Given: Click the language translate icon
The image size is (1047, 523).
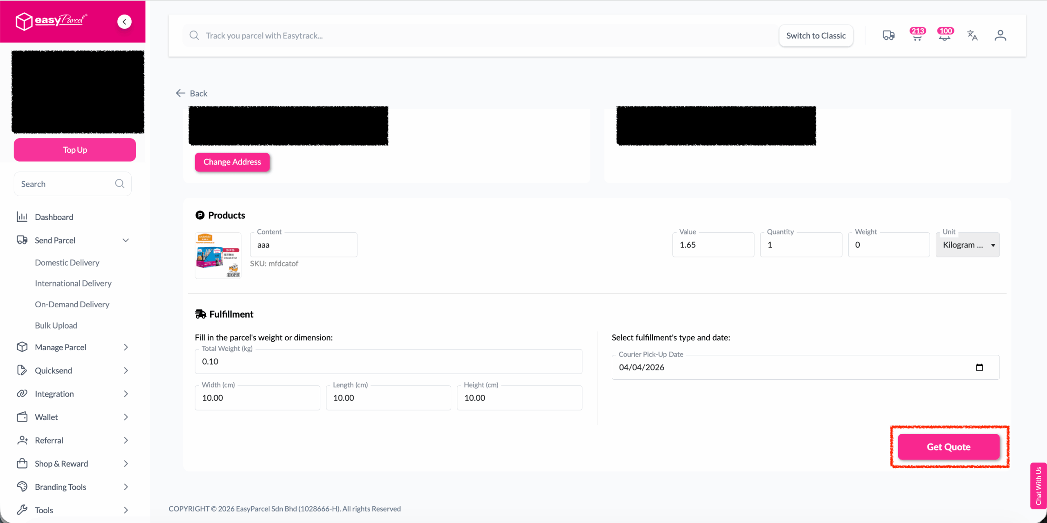Looking at the screenshot, I should [x=973, y=36].
